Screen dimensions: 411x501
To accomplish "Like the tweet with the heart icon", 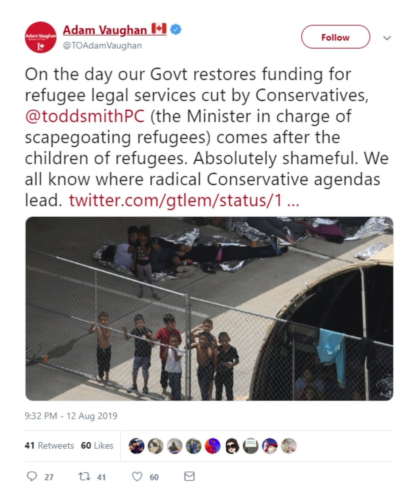I will [x=137, y=476].
